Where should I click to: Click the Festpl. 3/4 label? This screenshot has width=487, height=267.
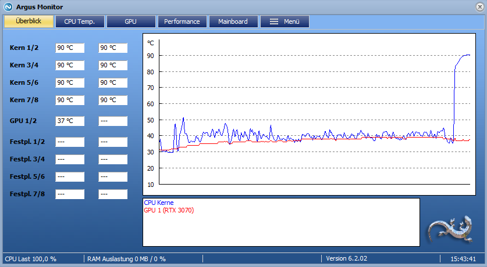click(x=27, y=159)
